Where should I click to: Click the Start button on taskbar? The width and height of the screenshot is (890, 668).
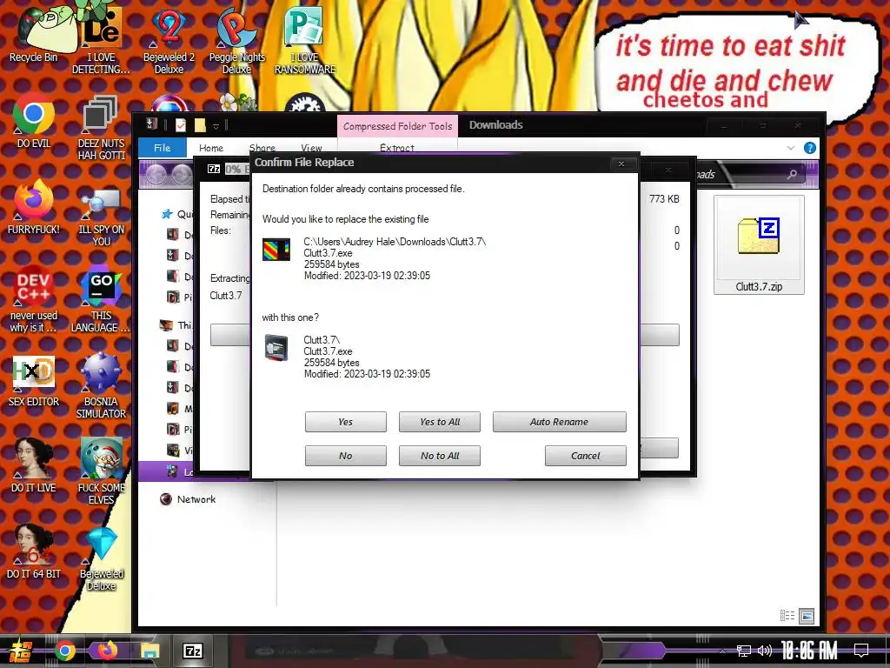pyautogui.click(x=19, y=651)
